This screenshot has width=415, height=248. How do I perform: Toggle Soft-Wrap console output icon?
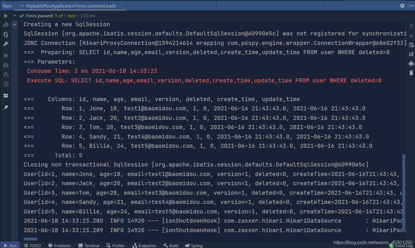[411, 45]
